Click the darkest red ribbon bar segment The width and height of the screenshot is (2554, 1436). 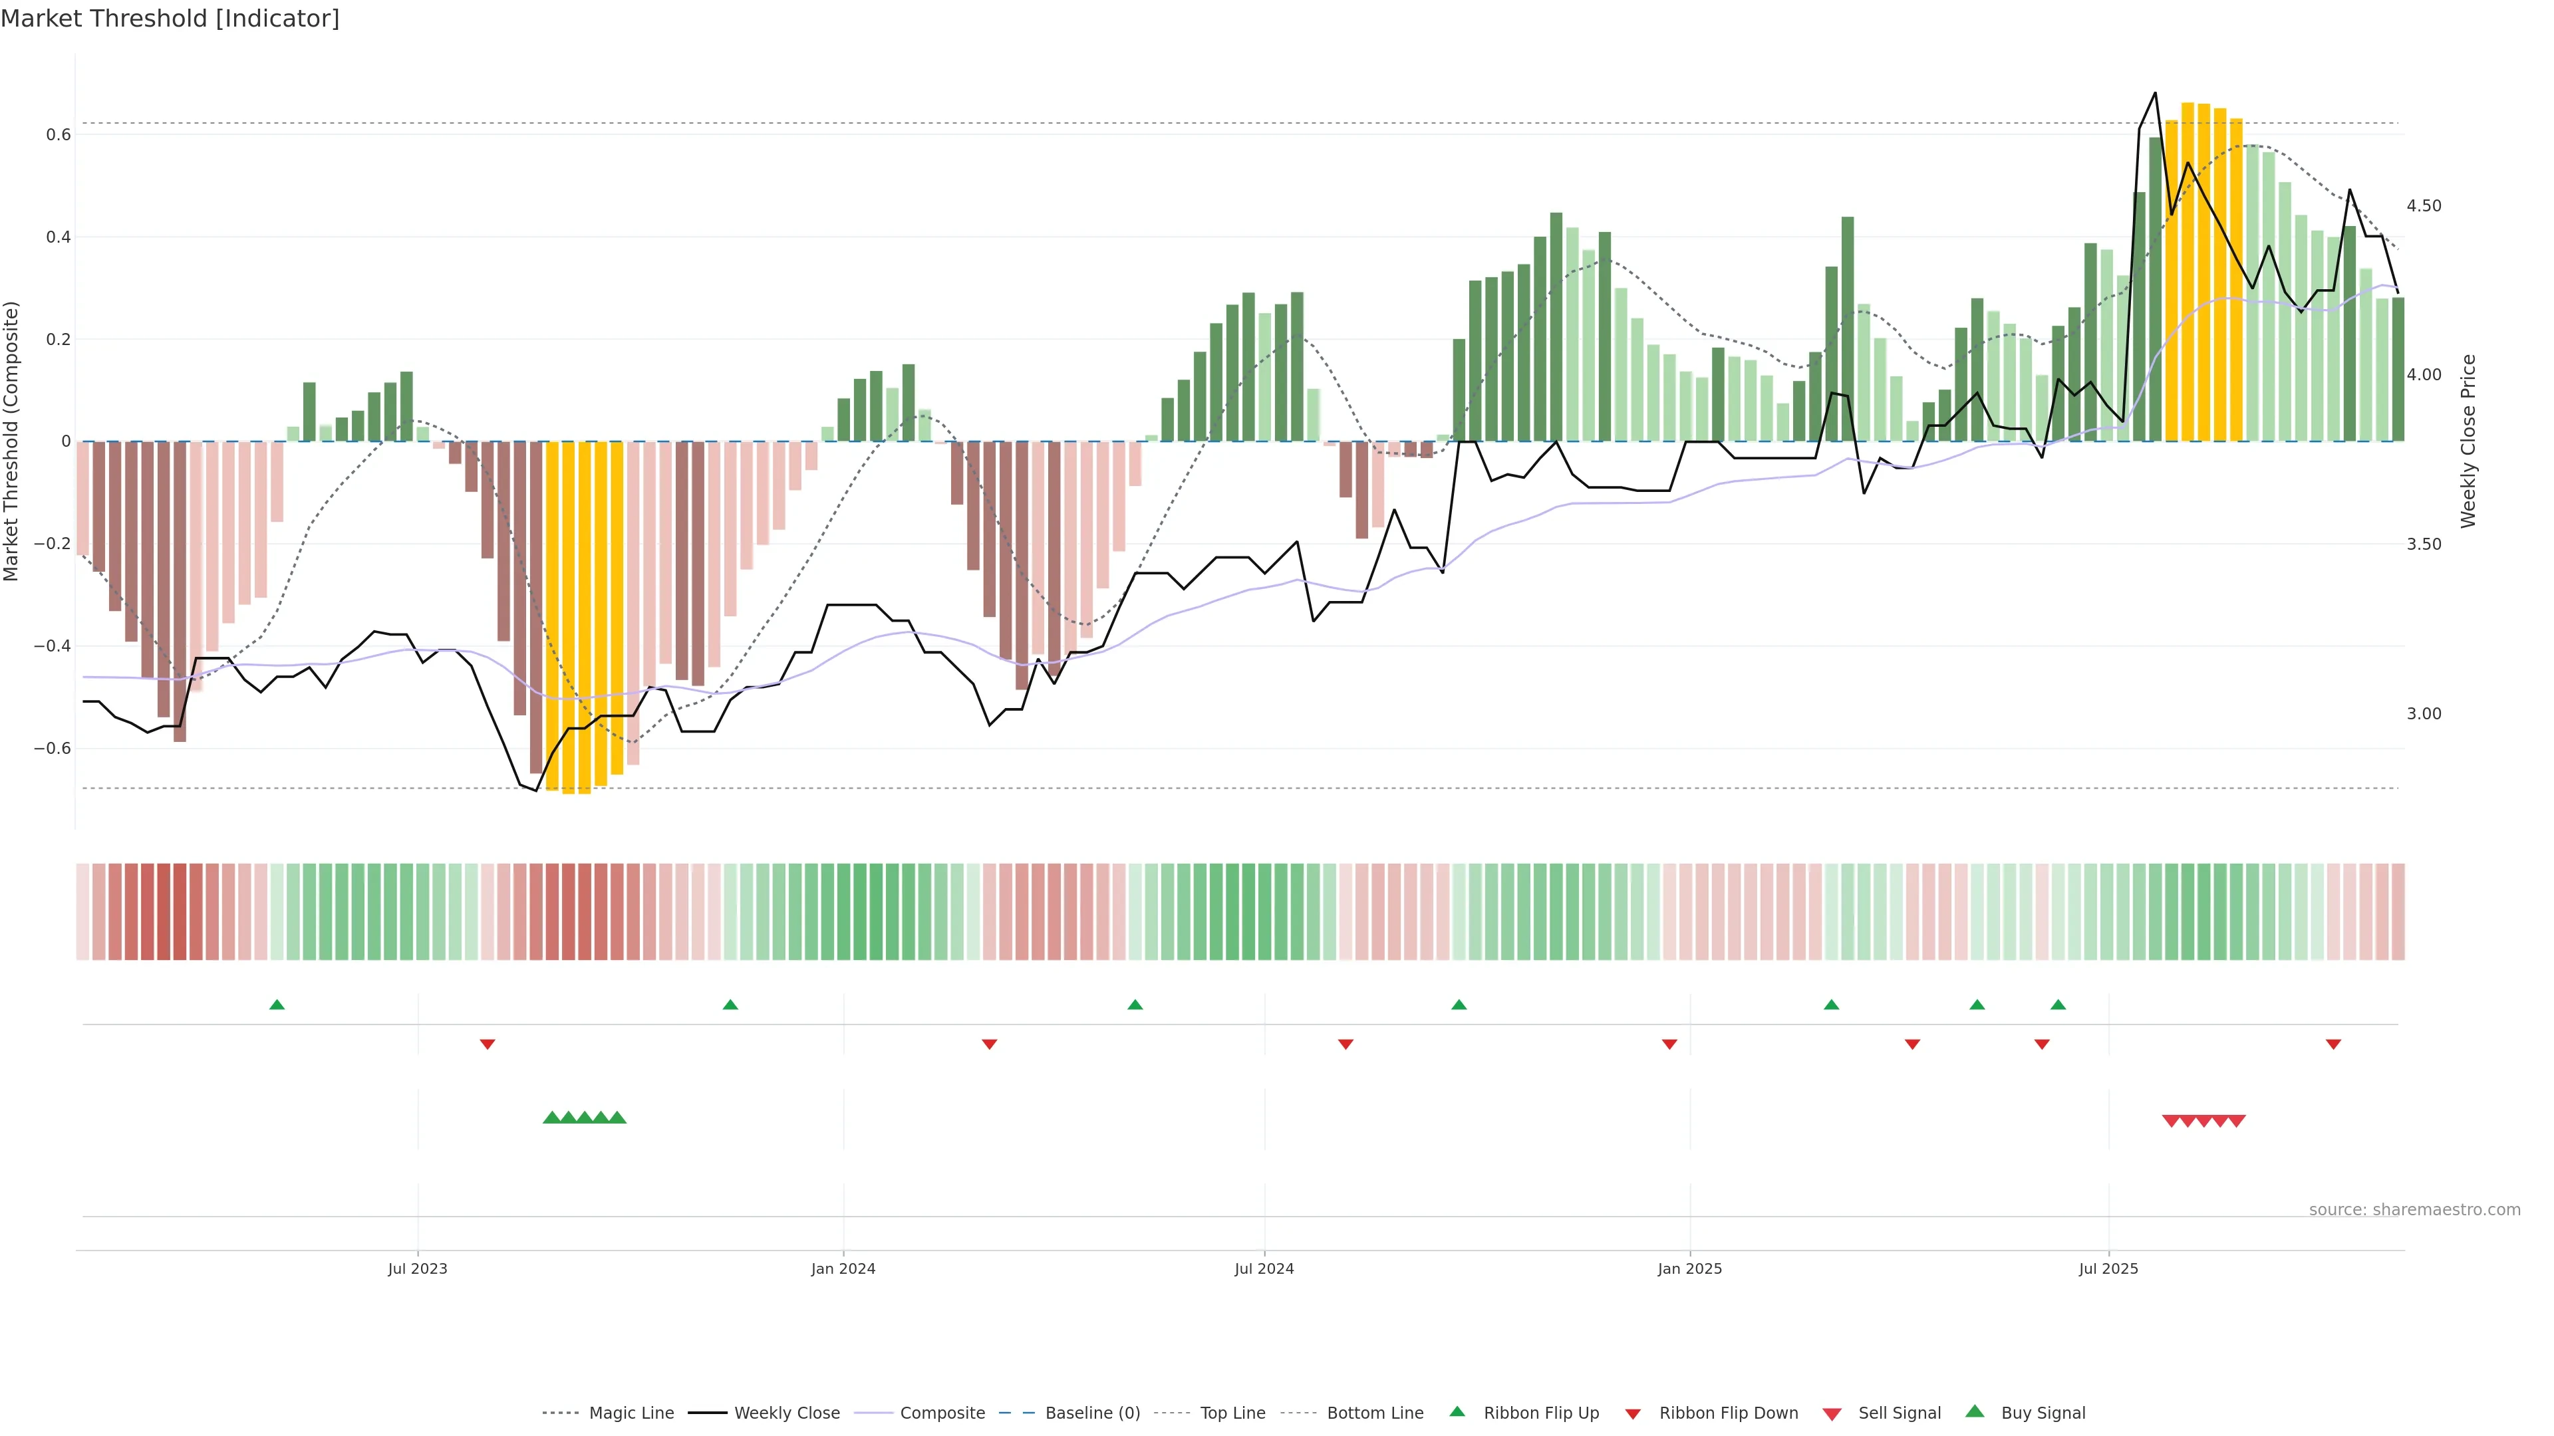point(164,911)
